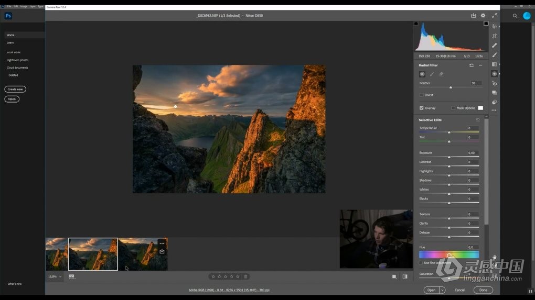Select Learn in the left sidebar
535x300 pixels.
coord(10,43)
